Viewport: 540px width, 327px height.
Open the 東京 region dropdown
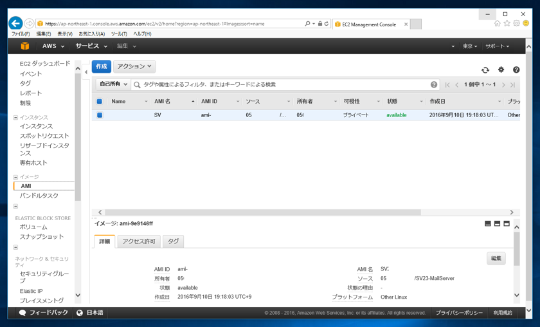pos(470,46)
